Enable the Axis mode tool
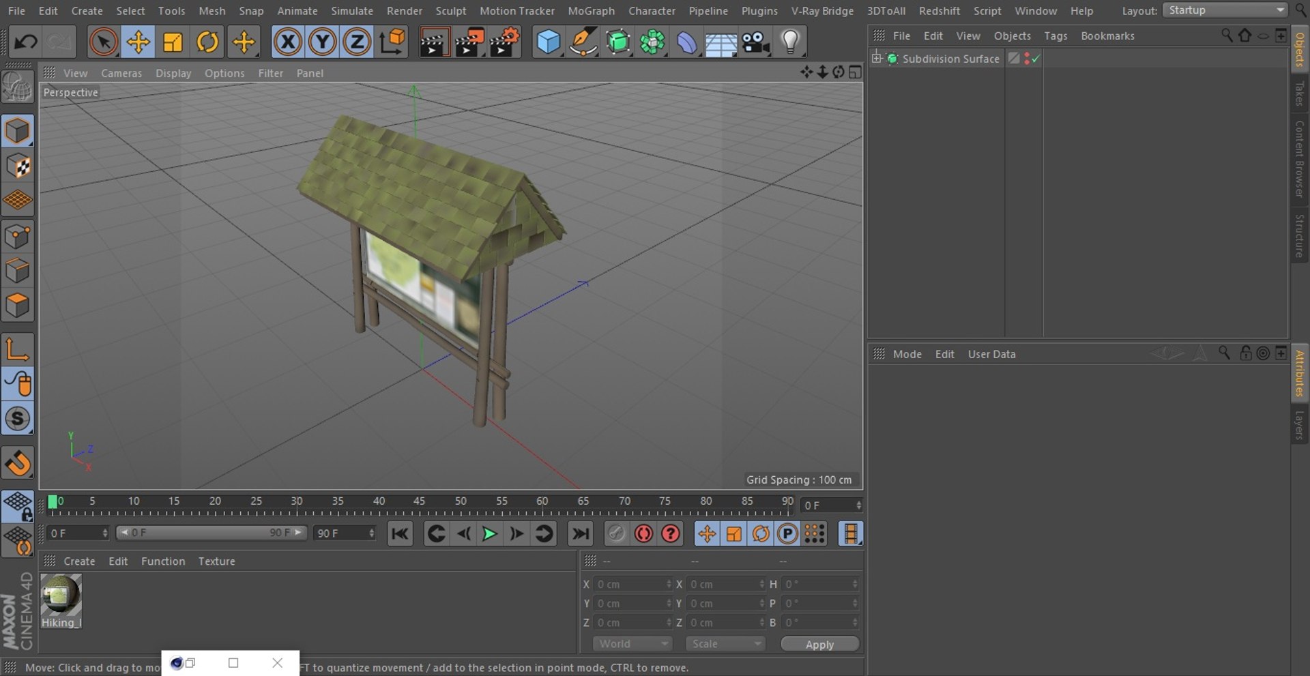The image size is (1310, 676). click(x=18, y=349)
